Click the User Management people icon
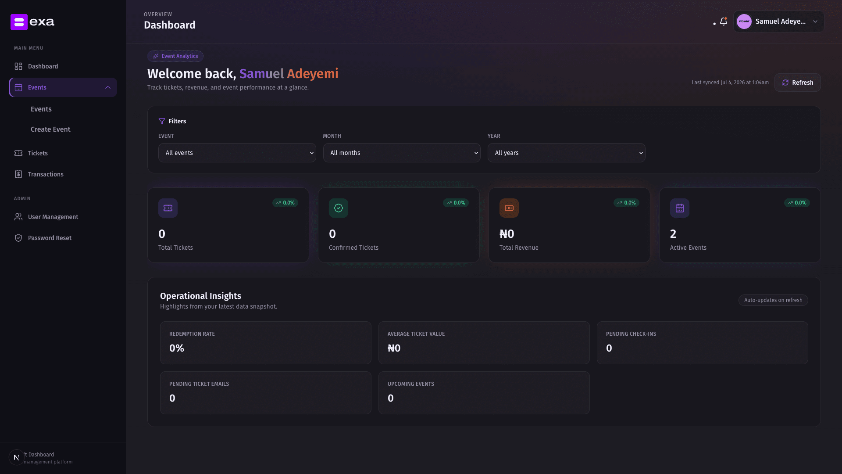Viewport: 842px width, 474px height. click(x=18, y=217)
